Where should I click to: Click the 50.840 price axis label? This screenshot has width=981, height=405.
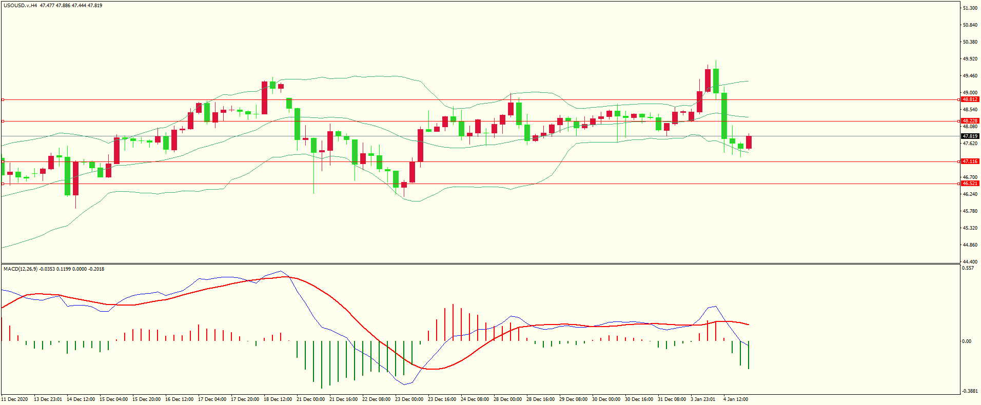point(970,25)
